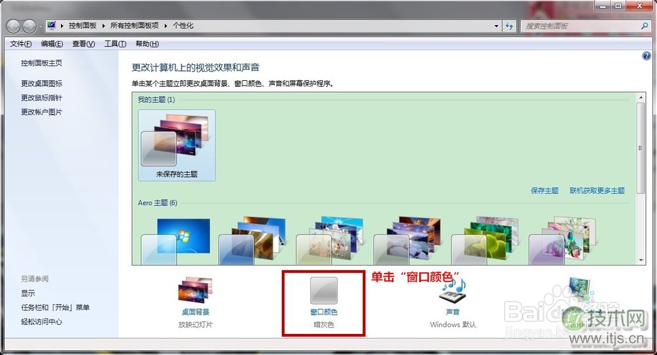Click the control panel icon in address bar
Viewport: 657px width, 355px height.
point(51,26)
